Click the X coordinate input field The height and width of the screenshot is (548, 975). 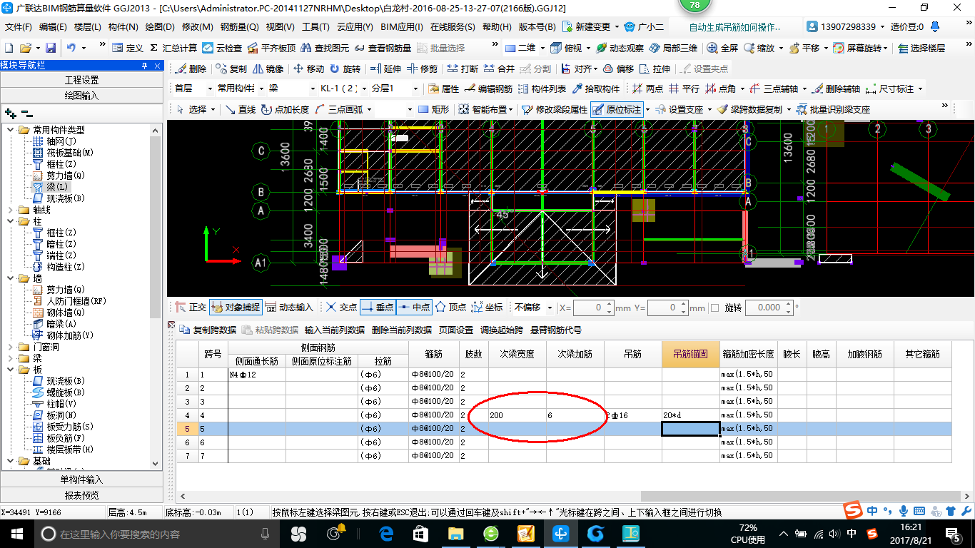pos(589,308)
